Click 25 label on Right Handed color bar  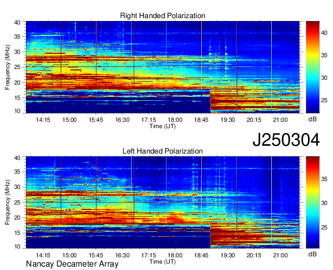pyautogui.click(x=324, y=100)
